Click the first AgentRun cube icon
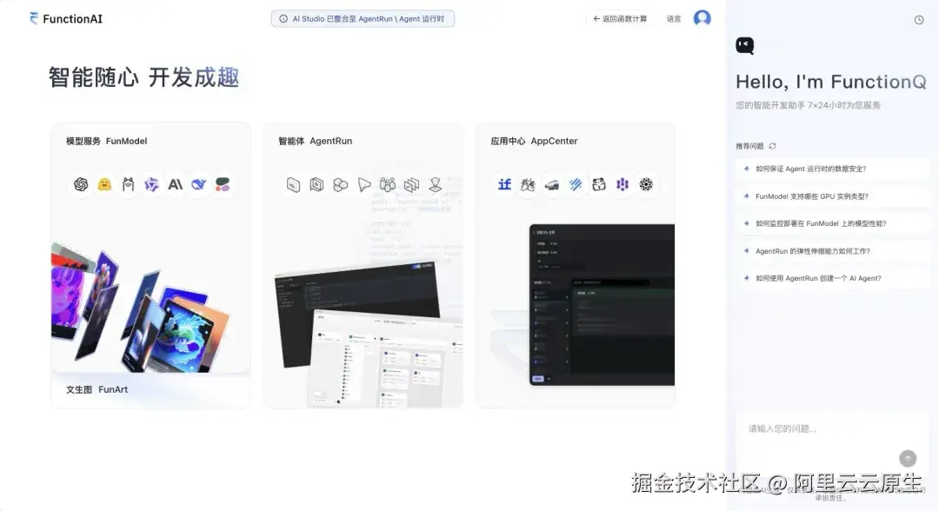The width and height of the screenshot is (939, 511). pos(294,185)
